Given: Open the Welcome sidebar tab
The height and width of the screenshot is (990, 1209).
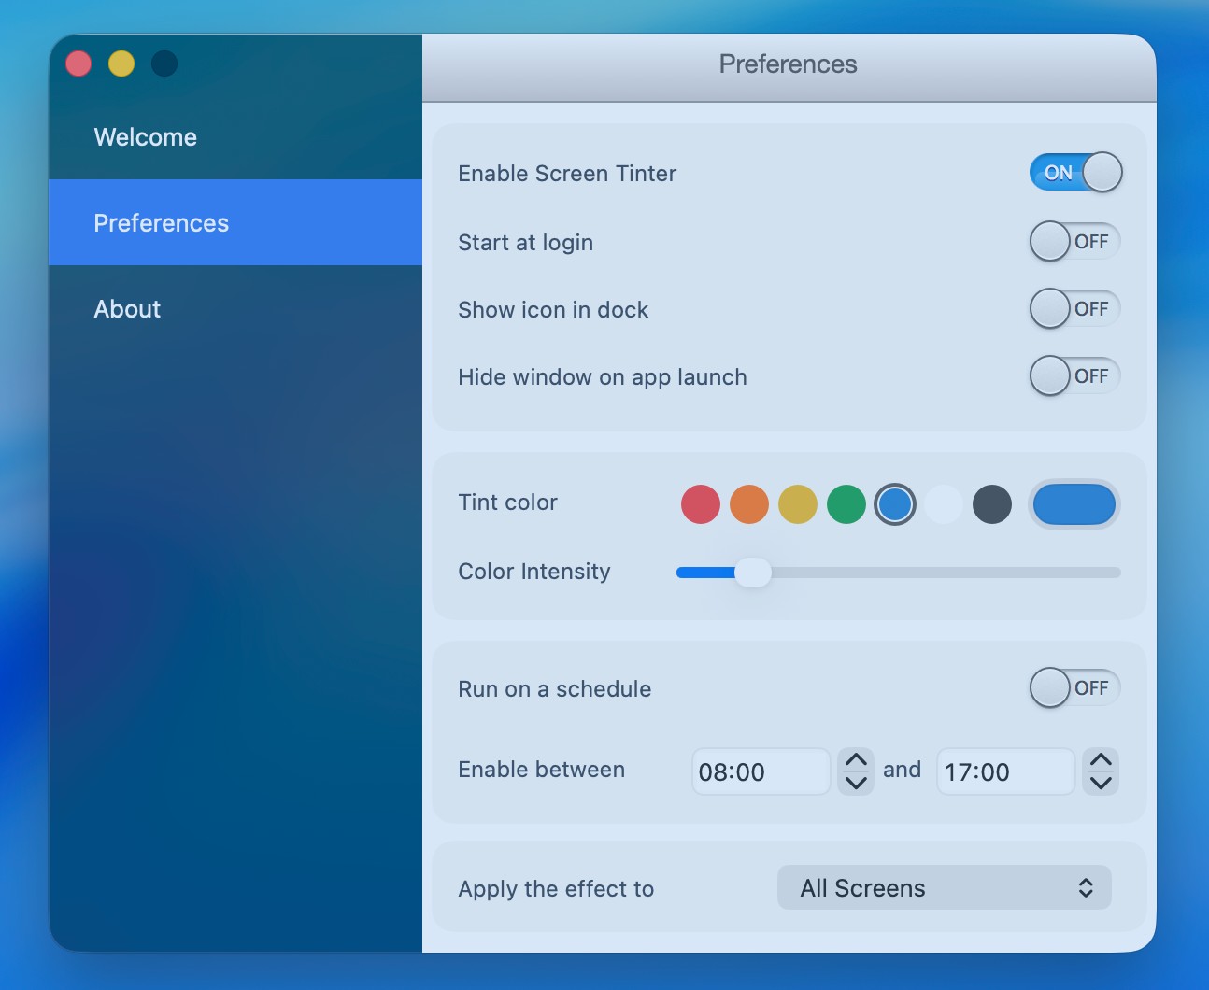Looking at the screenshot, I should click(146, 137).
